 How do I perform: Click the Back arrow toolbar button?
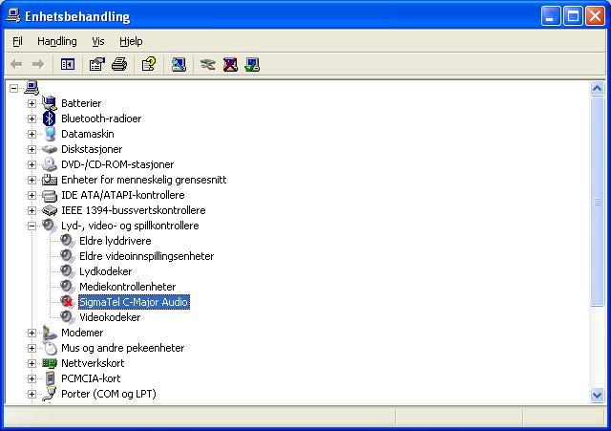[16, 64]
